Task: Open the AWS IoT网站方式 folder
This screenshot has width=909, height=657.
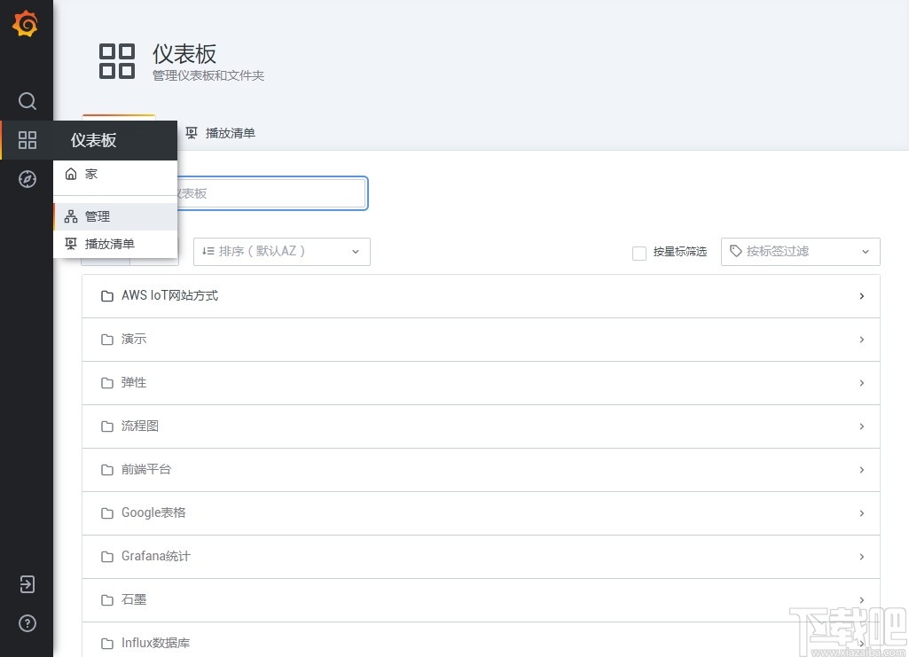Action: click(481, 295)
